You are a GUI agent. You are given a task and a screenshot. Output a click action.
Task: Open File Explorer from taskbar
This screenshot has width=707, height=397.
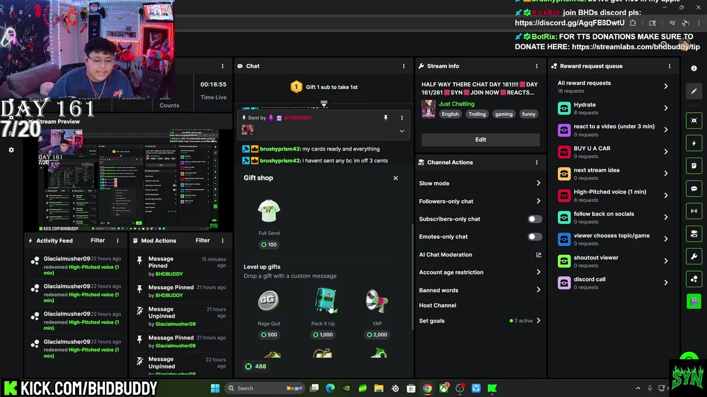click(x=379, y=388)
